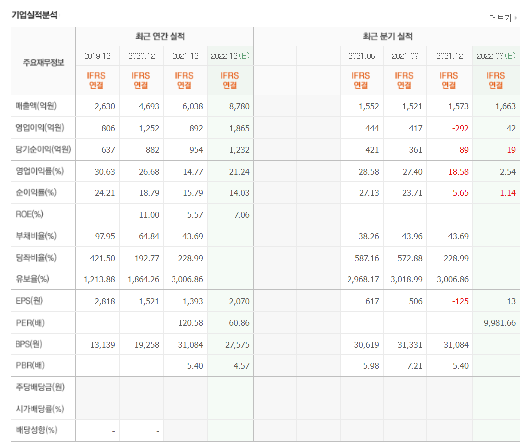Click the 배당성향(%) row label
524x442 pixels.
click(x=36, y=430)
